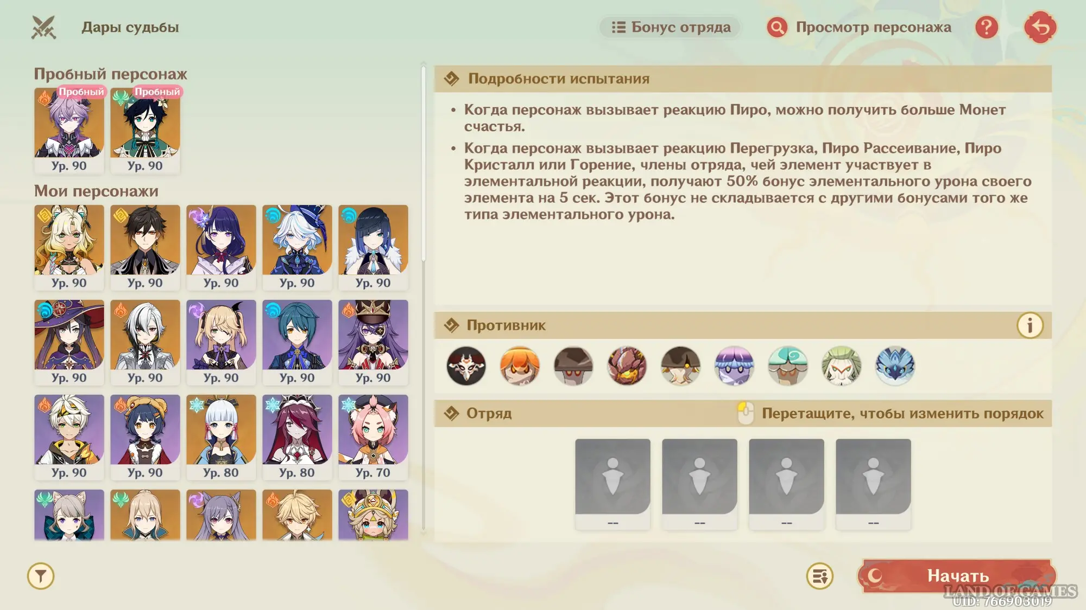Open the Бонус отряда list
Screen dimensions: 1086x610
[x=671, y=27]
